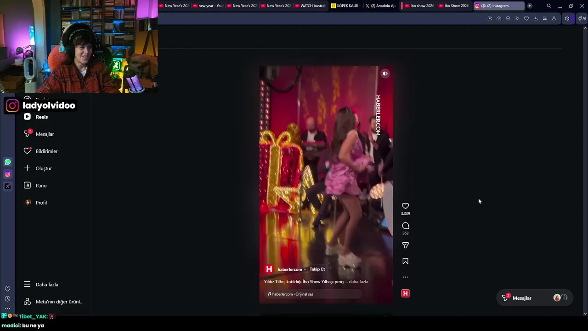
Task: Switch to the WATCH Austral tab
Action: (x=310, y=6)
